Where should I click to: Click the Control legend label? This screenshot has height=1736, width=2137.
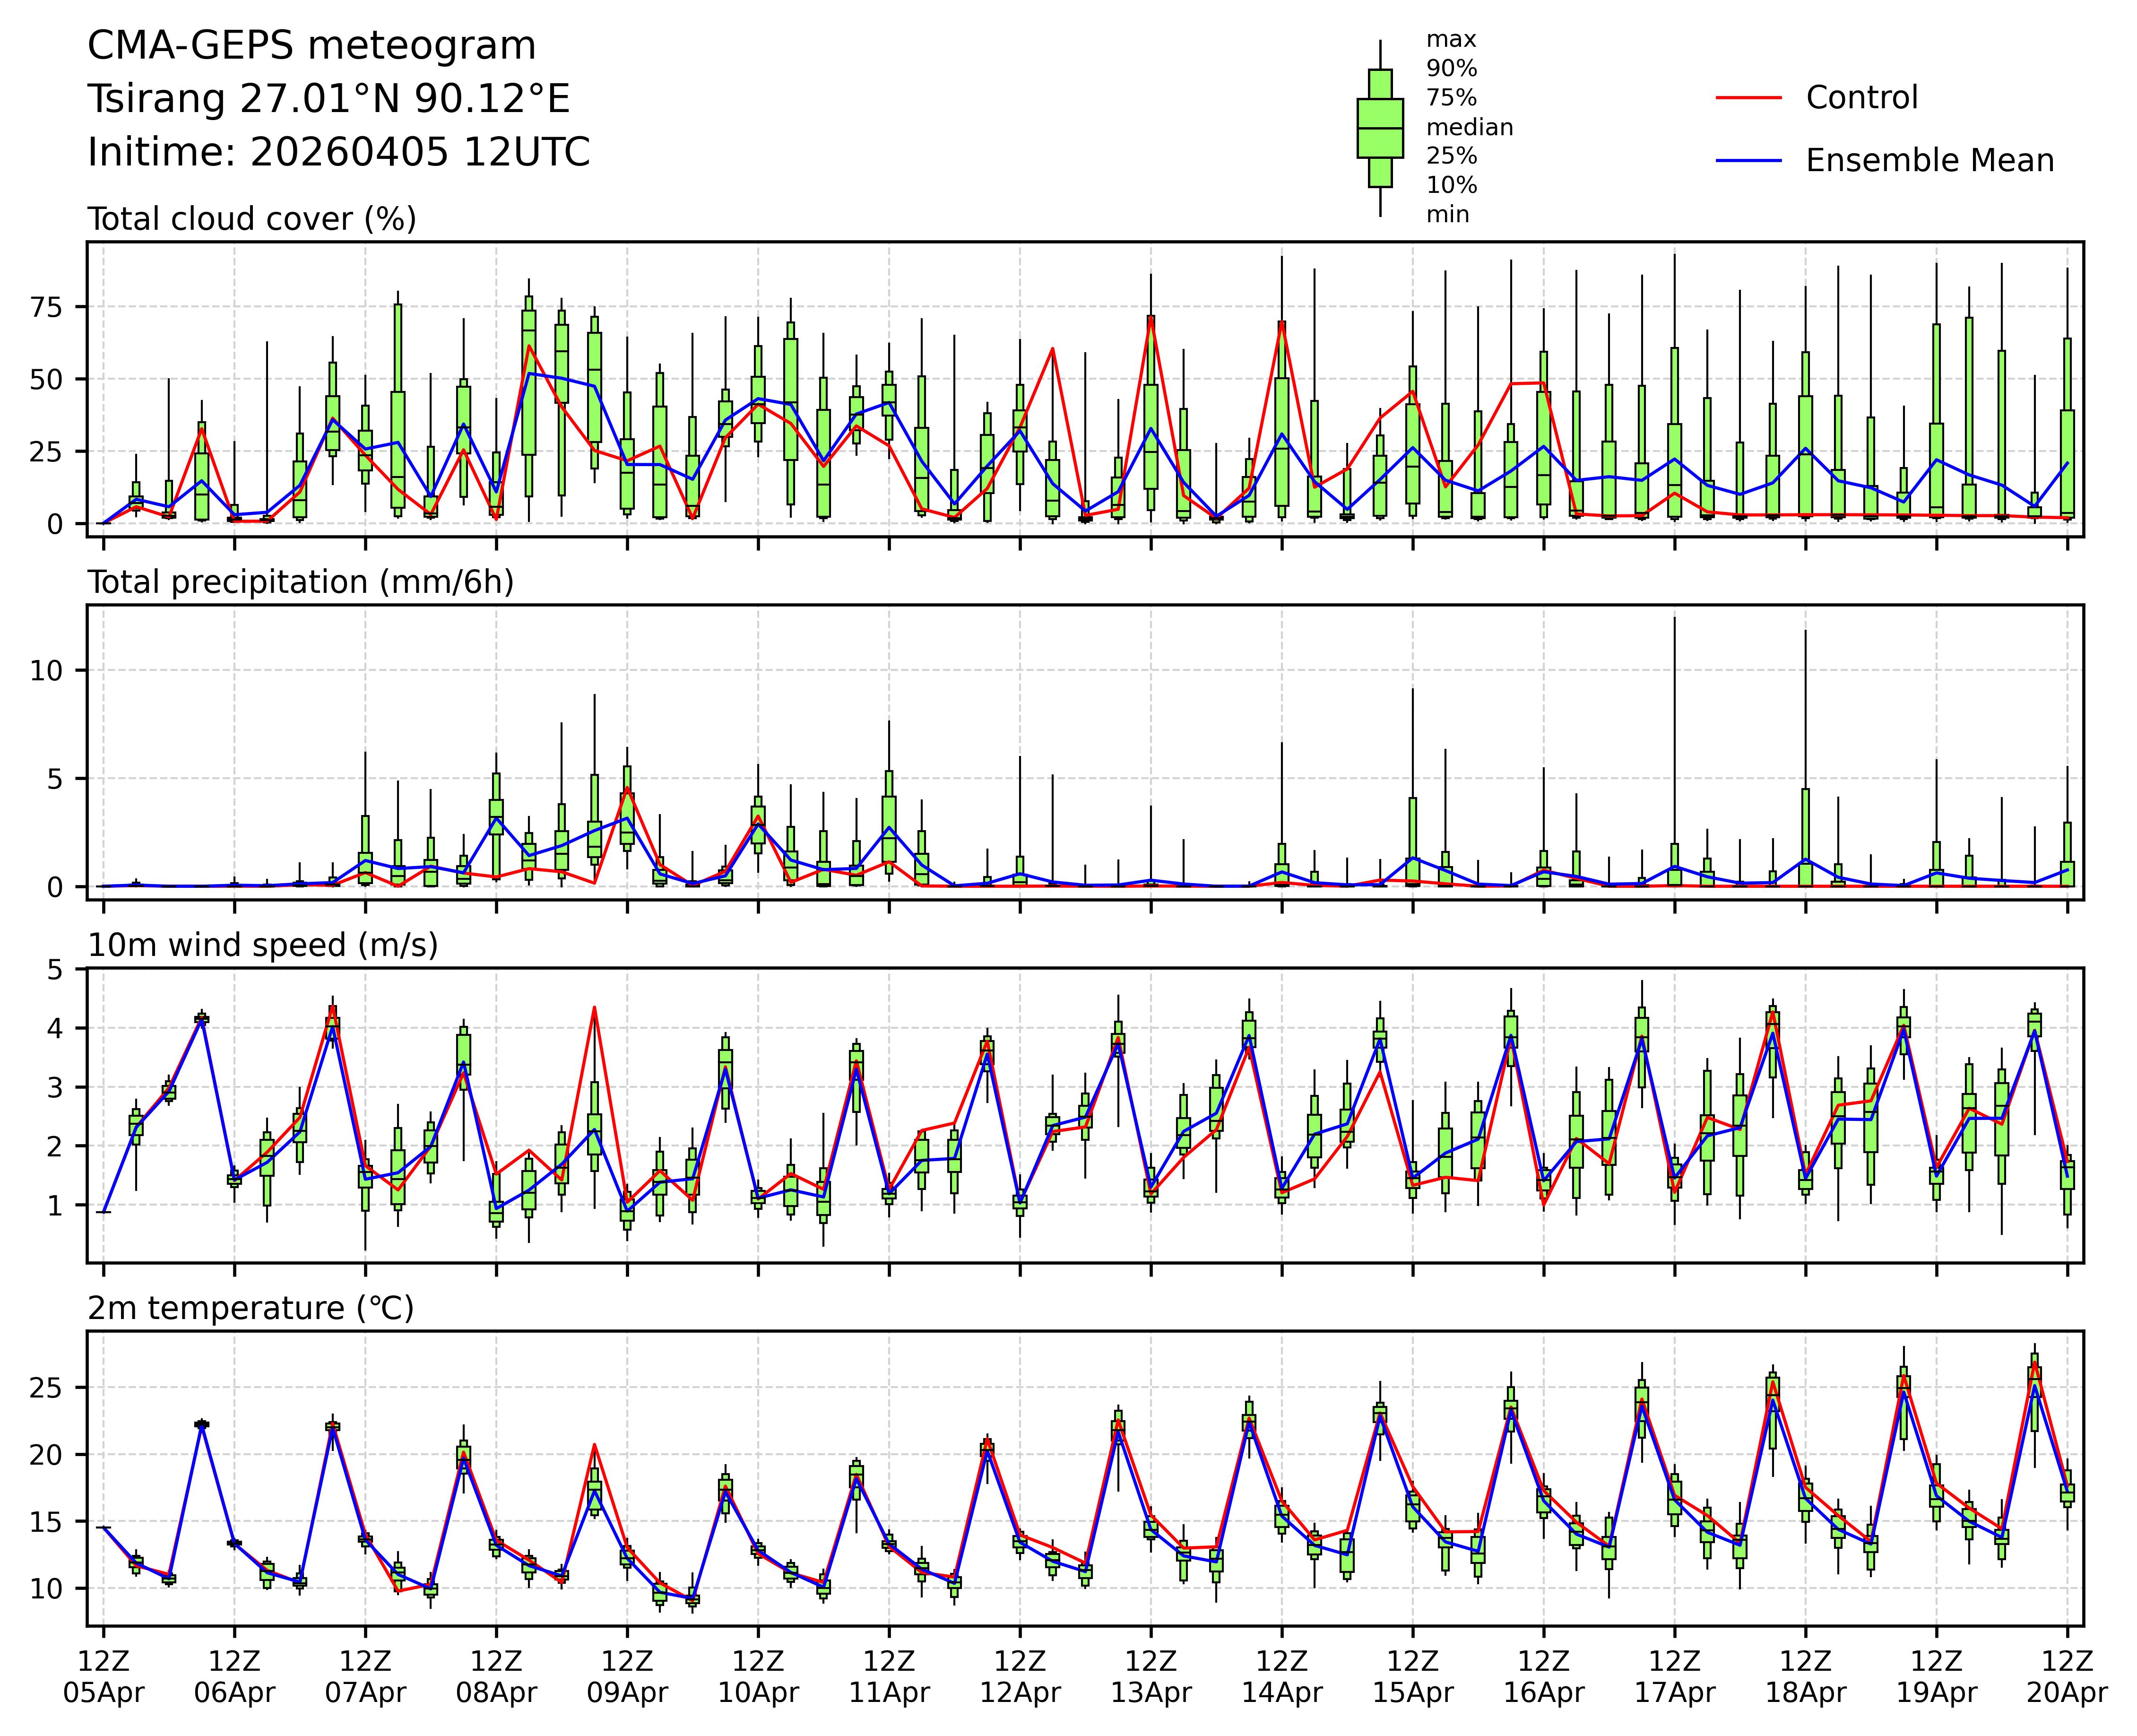(x=1861, y=98)
